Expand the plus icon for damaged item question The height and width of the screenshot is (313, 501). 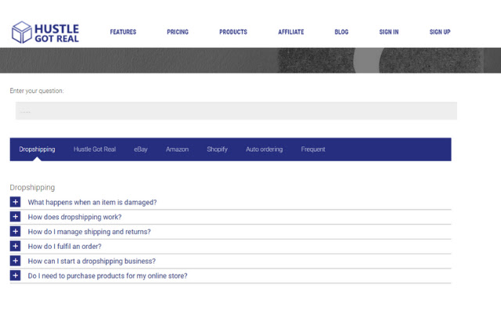(x=16, y=202)
